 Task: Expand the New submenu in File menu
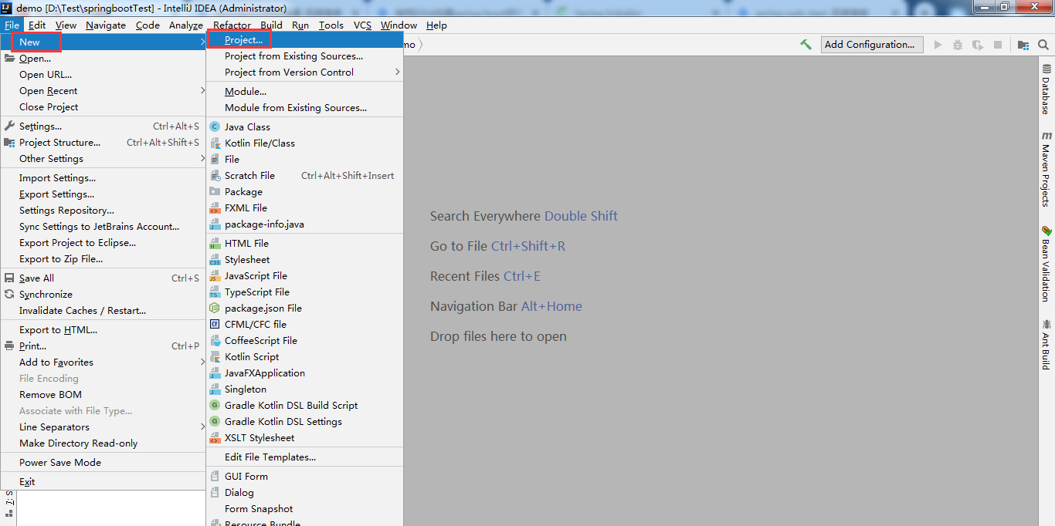pyautogui.click(x=103, y=42)
